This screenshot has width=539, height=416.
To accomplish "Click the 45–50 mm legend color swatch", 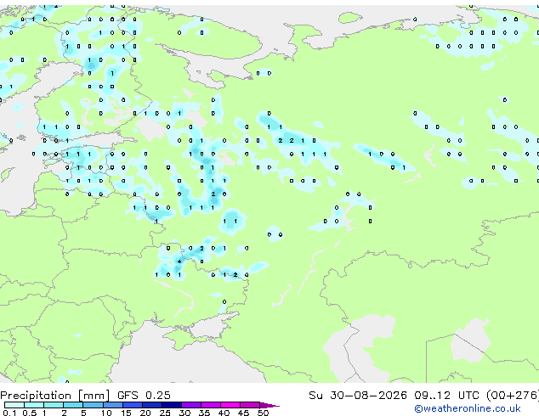I will click(x=250, y=405).
